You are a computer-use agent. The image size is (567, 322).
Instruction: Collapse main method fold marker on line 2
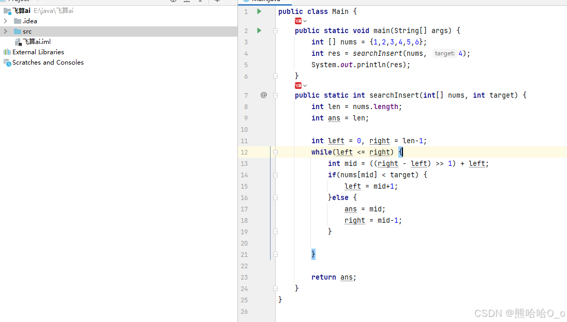(275, 31)
